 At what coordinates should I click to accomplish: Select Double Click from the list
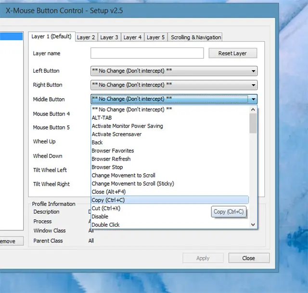[x=105, y=225]
